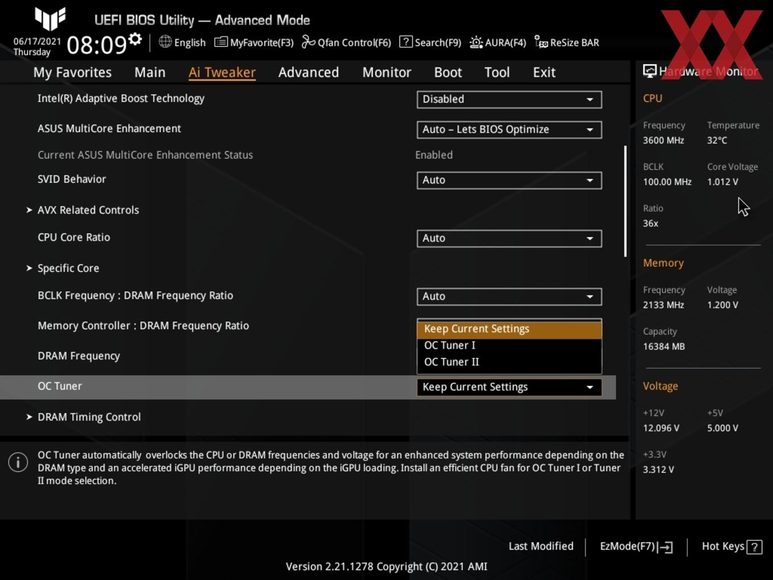Click Last Modified button
This screenshot has height=580, width=773.
(541, 546)
